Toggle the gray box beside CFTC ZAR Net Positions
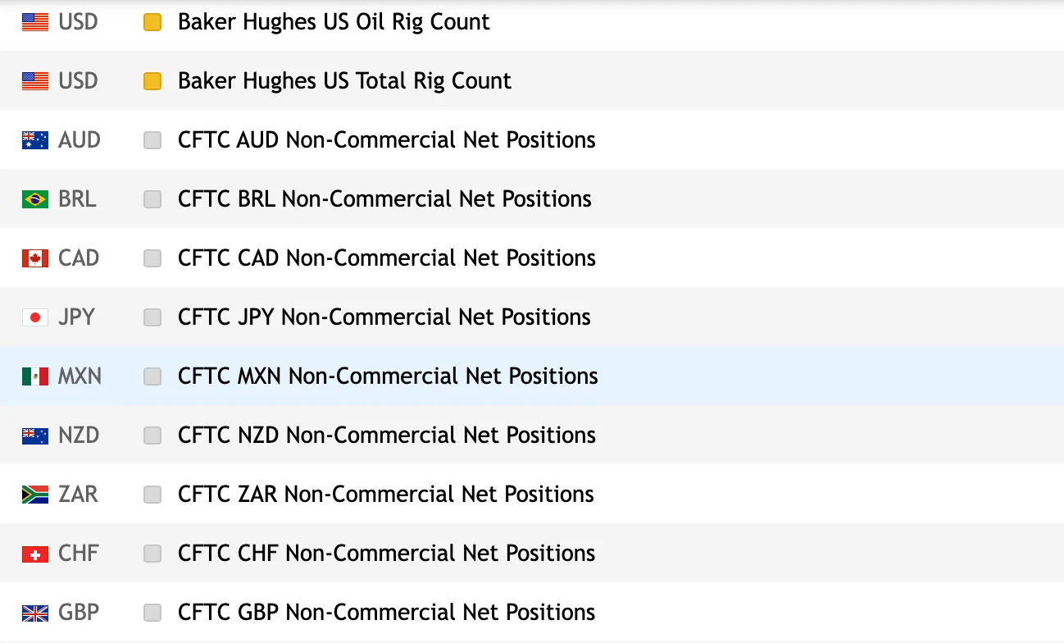Screen dimensions: 1064x643 (152, 495)
